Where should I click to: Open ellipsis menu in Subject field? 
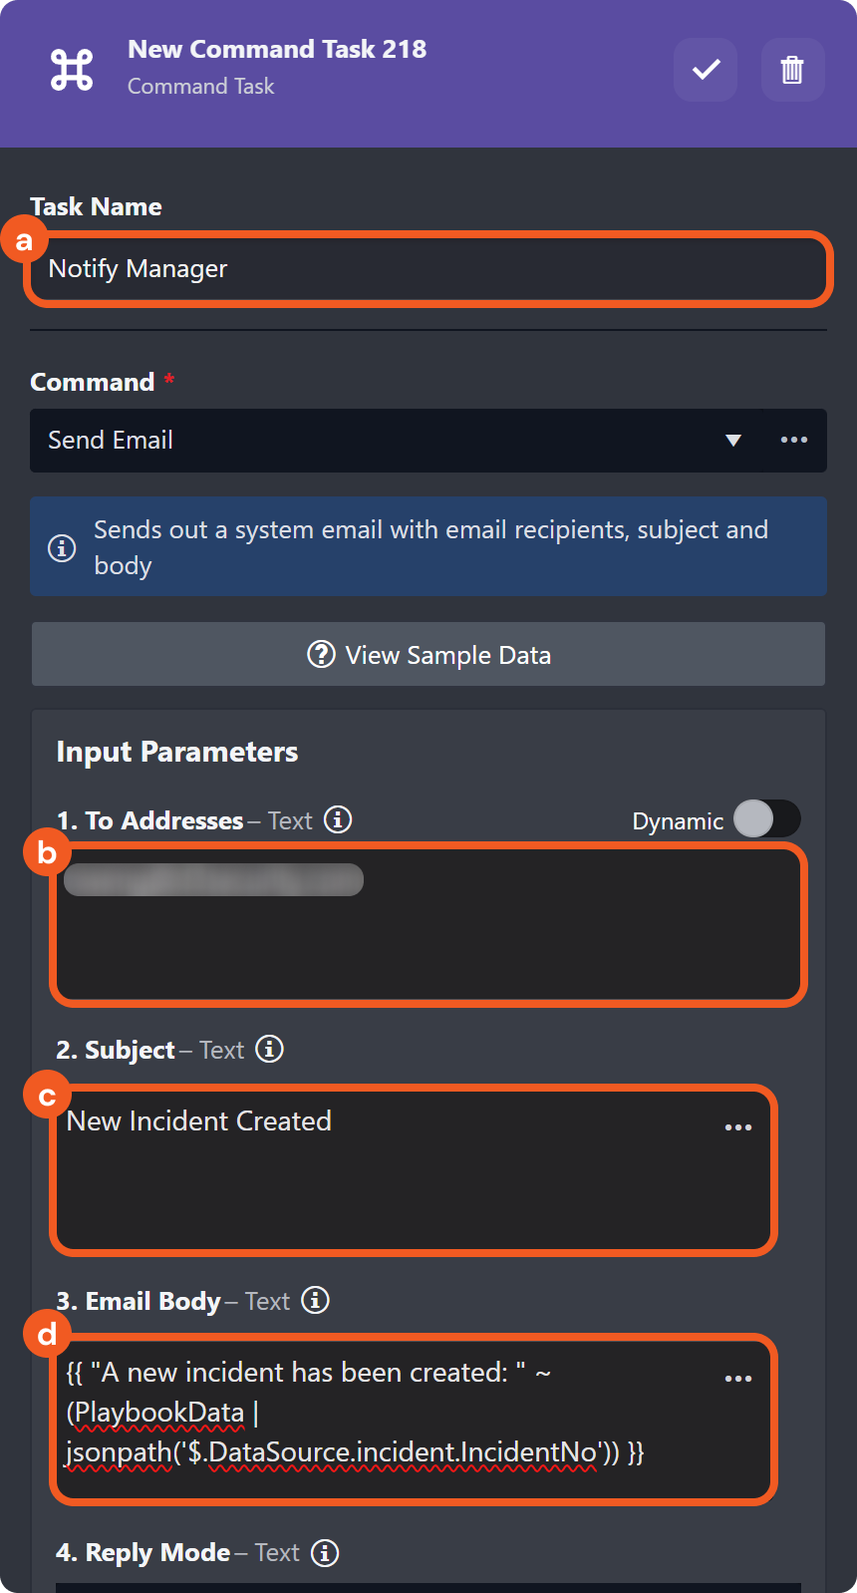coord(738,1127)
